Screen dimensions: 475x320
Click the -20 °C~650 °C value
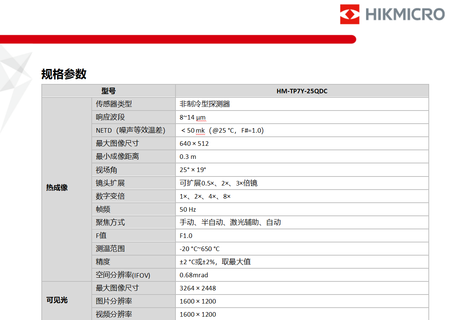click(x=200, y=249)
